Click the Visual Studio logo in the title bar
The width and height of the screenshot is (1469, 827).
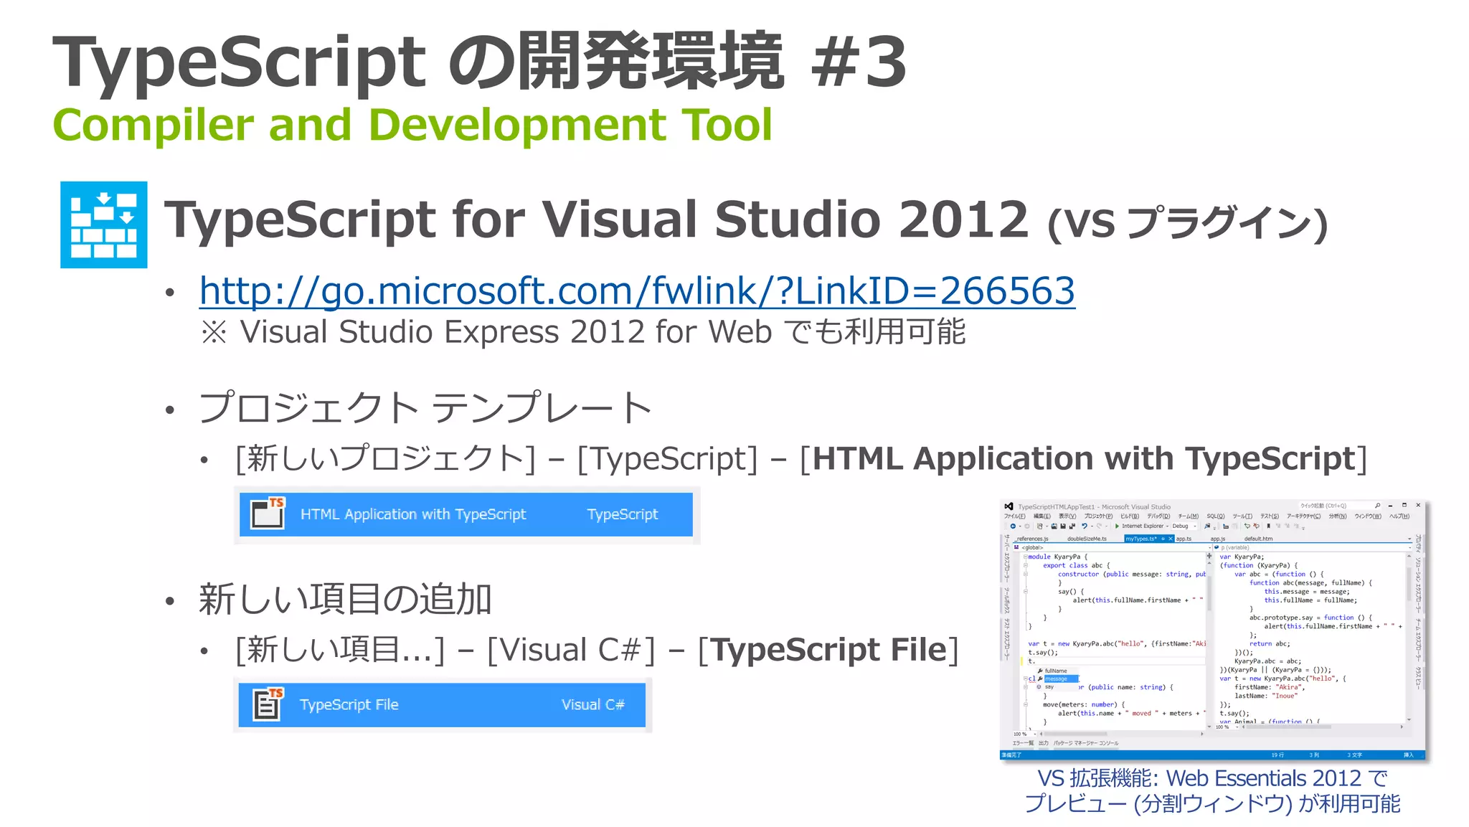pos(1009,506)
